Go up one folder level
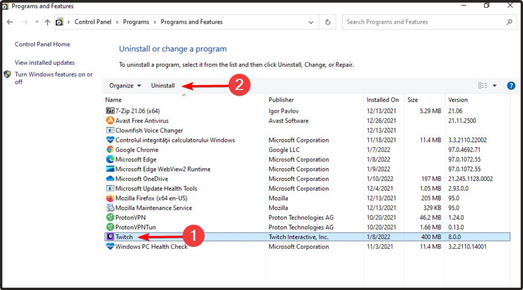 (48, 22)
